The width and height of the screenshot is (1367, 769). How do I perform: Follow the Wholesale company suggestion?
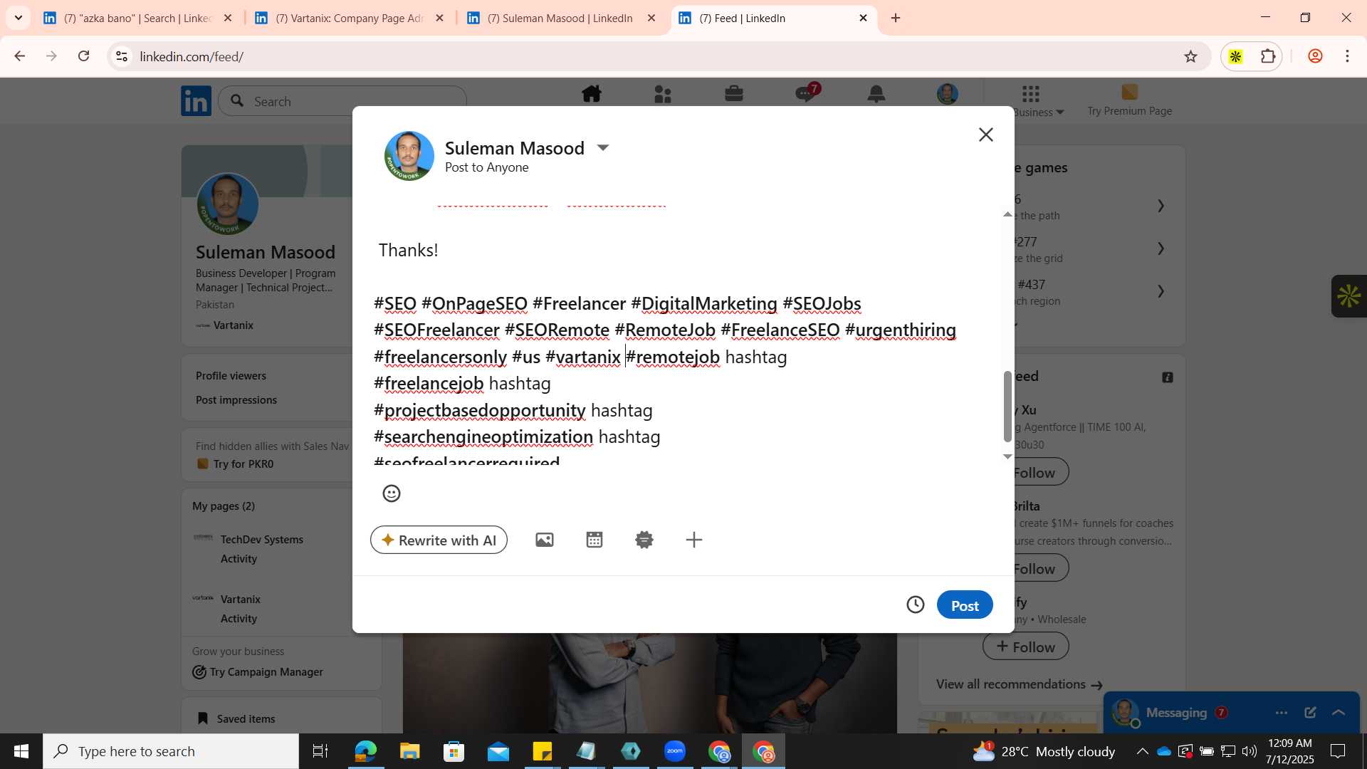[x=1026, y=647]
